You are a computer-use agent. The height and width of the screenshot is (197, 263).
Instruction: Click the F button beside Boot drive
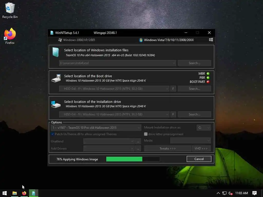[173, 88]
